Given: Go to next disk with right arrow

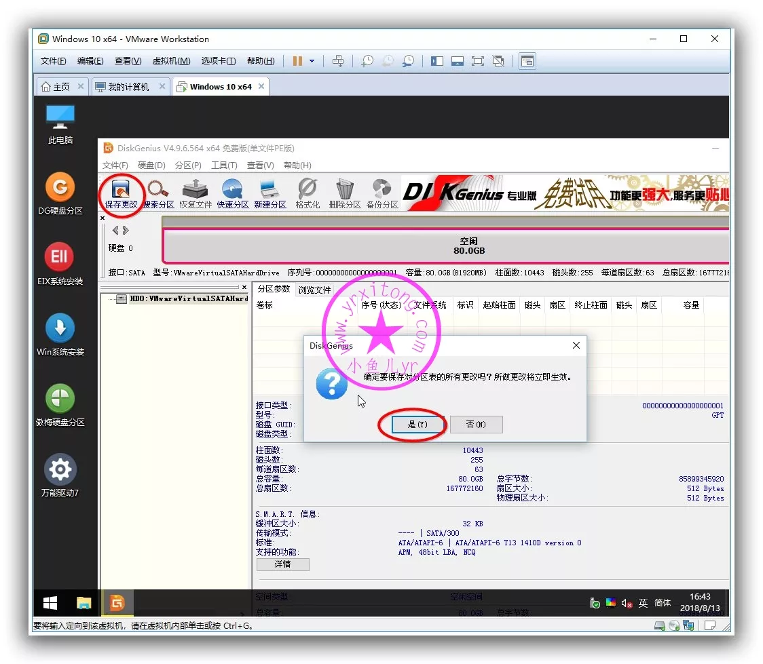Looking at the screenshot, I should click(126, 231).
